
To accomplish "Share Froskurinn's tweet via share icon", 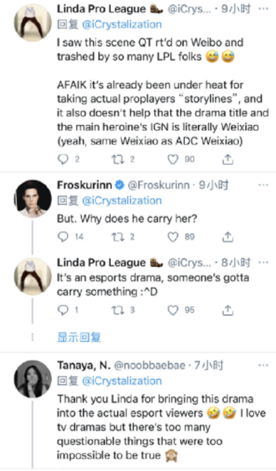I will pyautogui.click(x=228, y=237).
